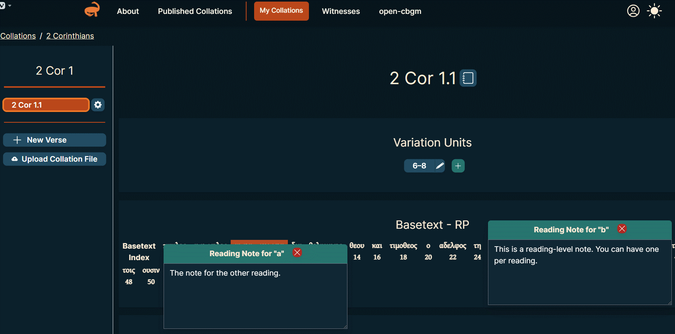675x334 pixels.
Task: Open the About page
Action: [x=128, y=11]
